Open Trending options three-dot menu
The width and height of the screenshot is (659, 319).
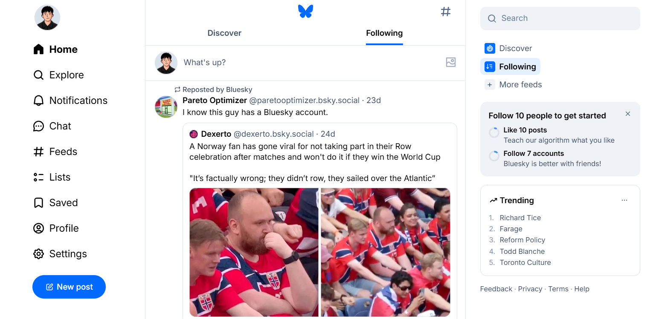(x=624, y=200)
